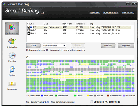Click the drive icon next to D:\
Screen dimensions: 139x108
pos(32,30)
